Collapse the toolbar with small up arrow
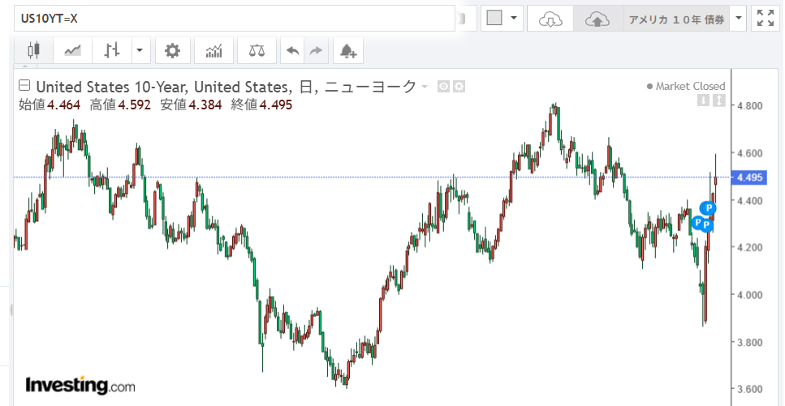The image size is (785, 406). pos(26,66)
